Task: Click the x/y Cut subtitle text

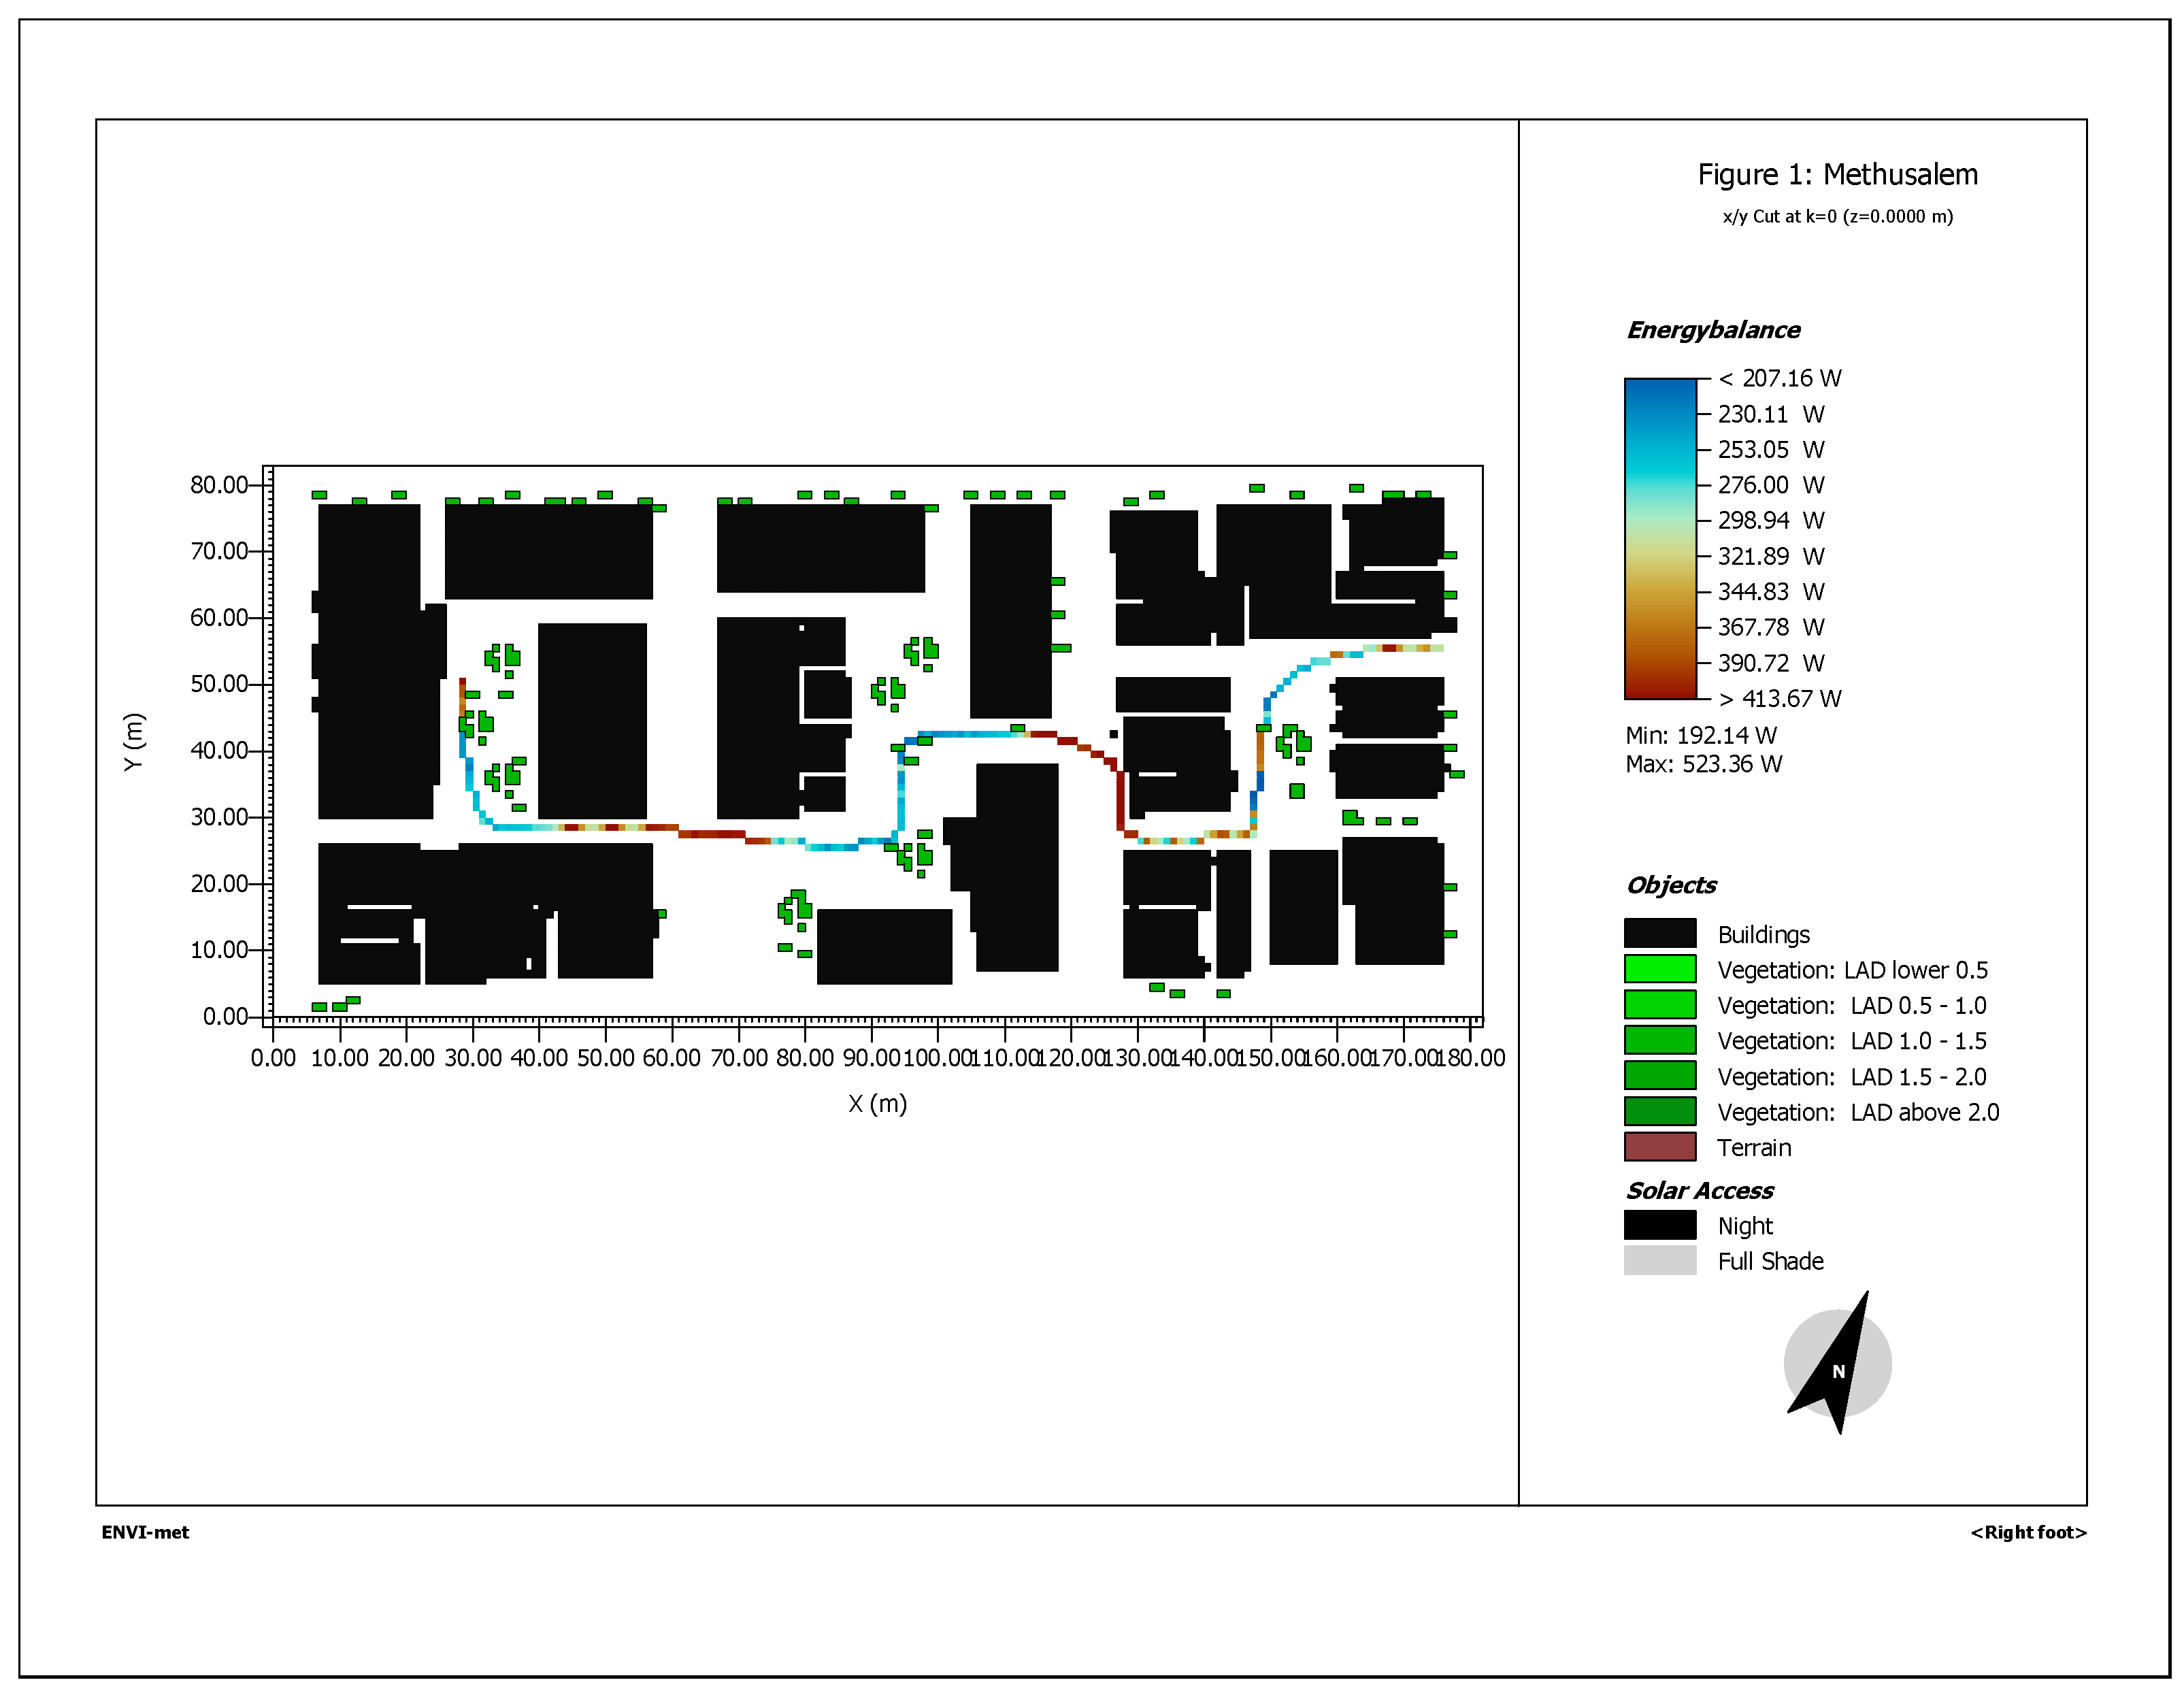Action: [x=1837, y=216]
